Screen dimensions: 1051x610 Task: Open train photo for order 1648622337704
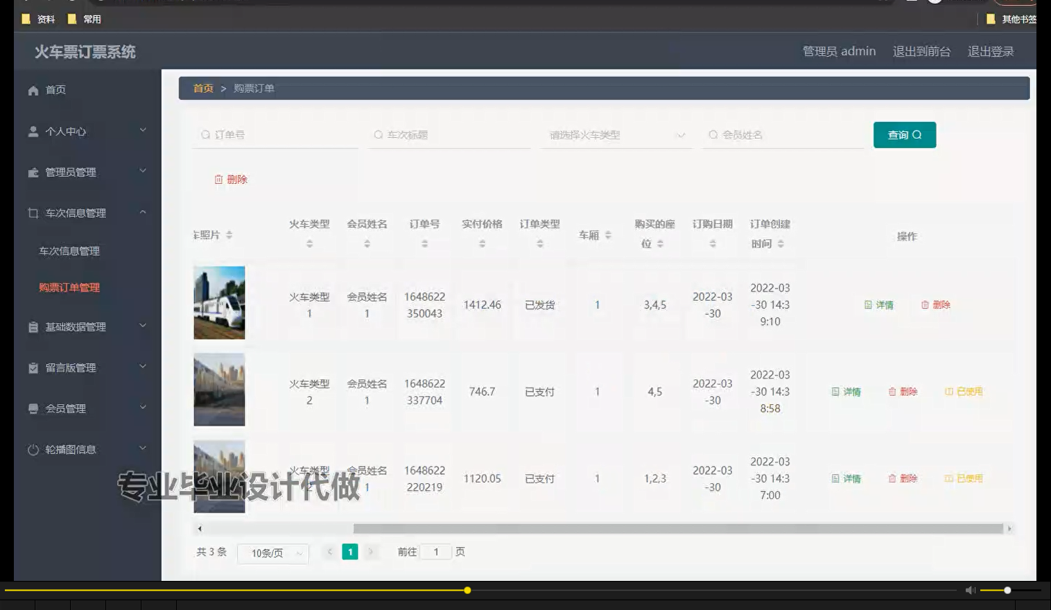[219, 390]
